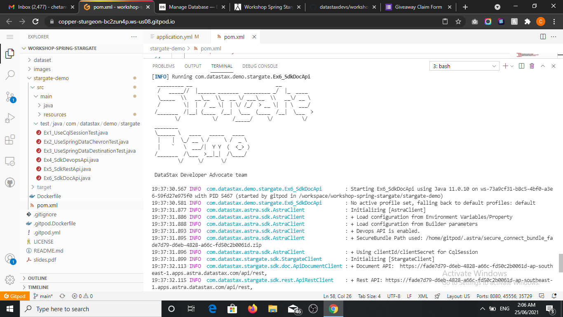Open the Source Control view

tap(10, 96)
